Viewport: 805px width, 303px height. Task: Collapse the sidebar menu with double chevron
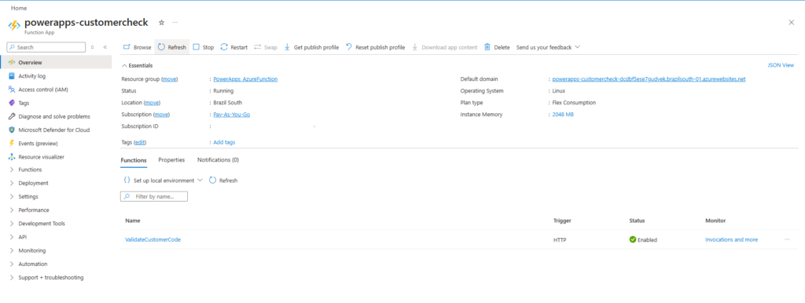(105, 47)
